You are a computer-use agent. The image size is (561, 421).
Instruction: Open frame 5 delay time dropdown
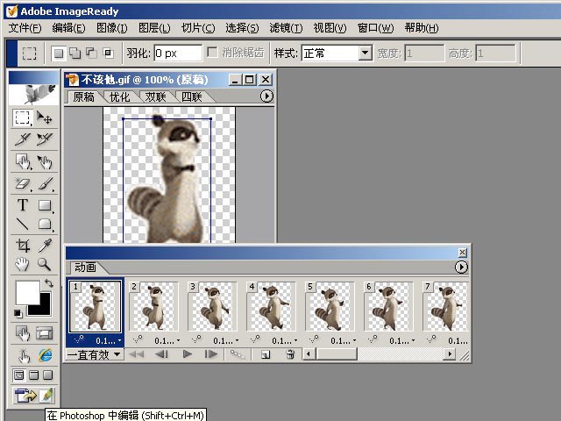[343, 341]
